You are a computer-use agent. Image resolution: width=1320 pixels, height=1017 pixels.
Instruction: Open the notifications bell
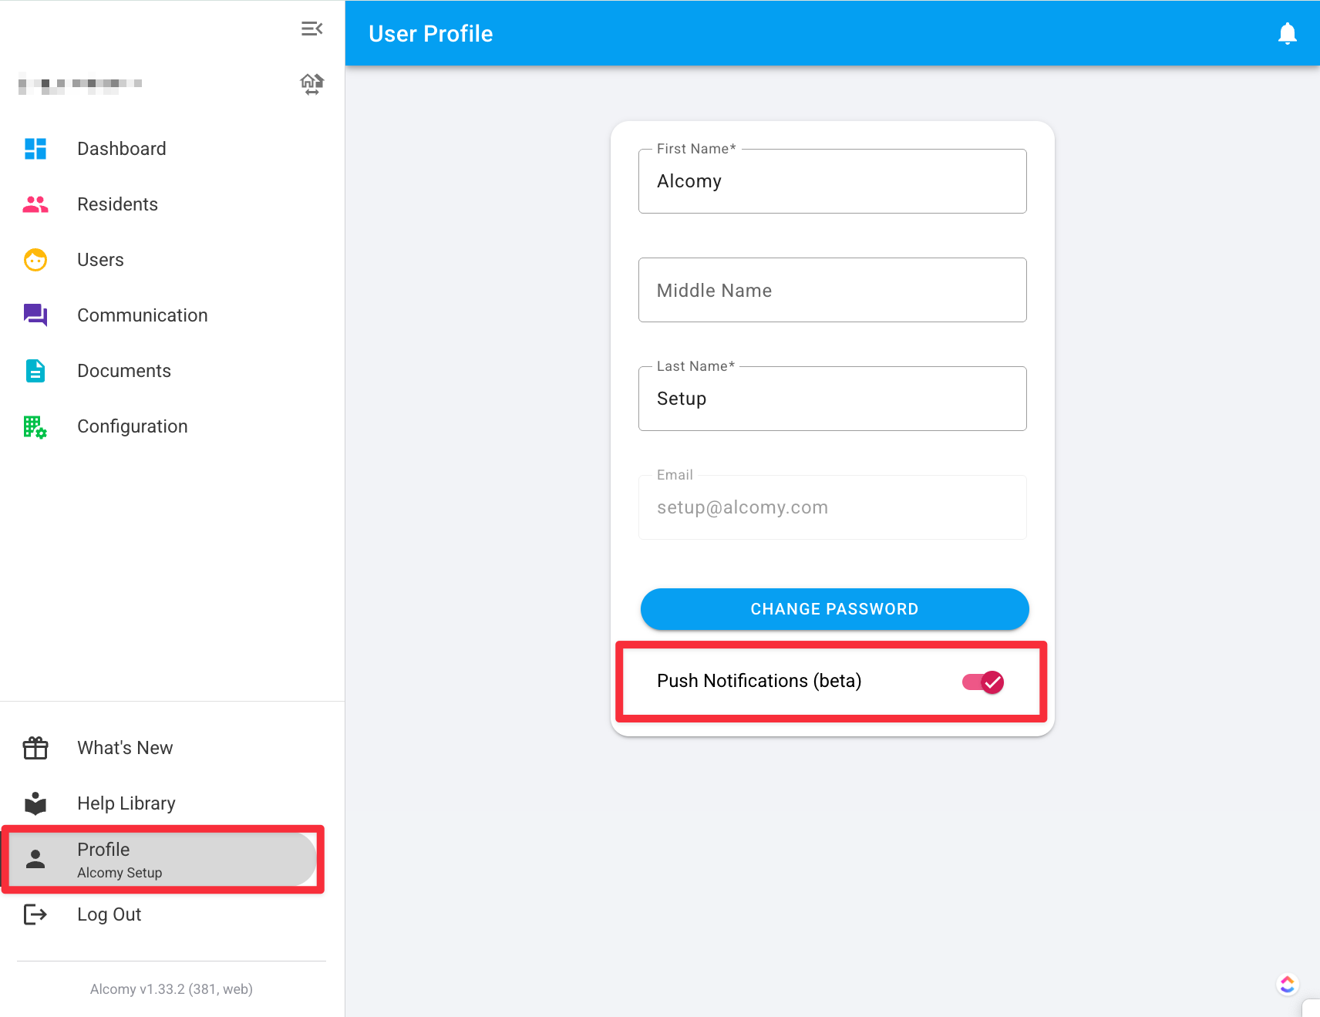pyautogui.click(x=1287, y=33)
